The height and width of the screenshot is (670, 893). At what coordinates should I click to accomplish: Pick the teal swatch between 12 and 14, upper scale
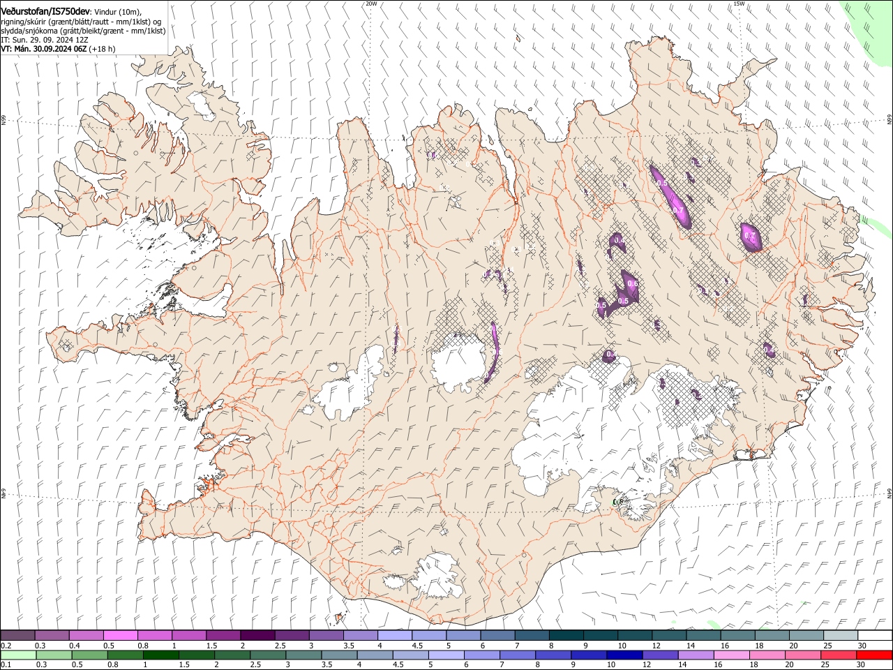coord(670,636)
